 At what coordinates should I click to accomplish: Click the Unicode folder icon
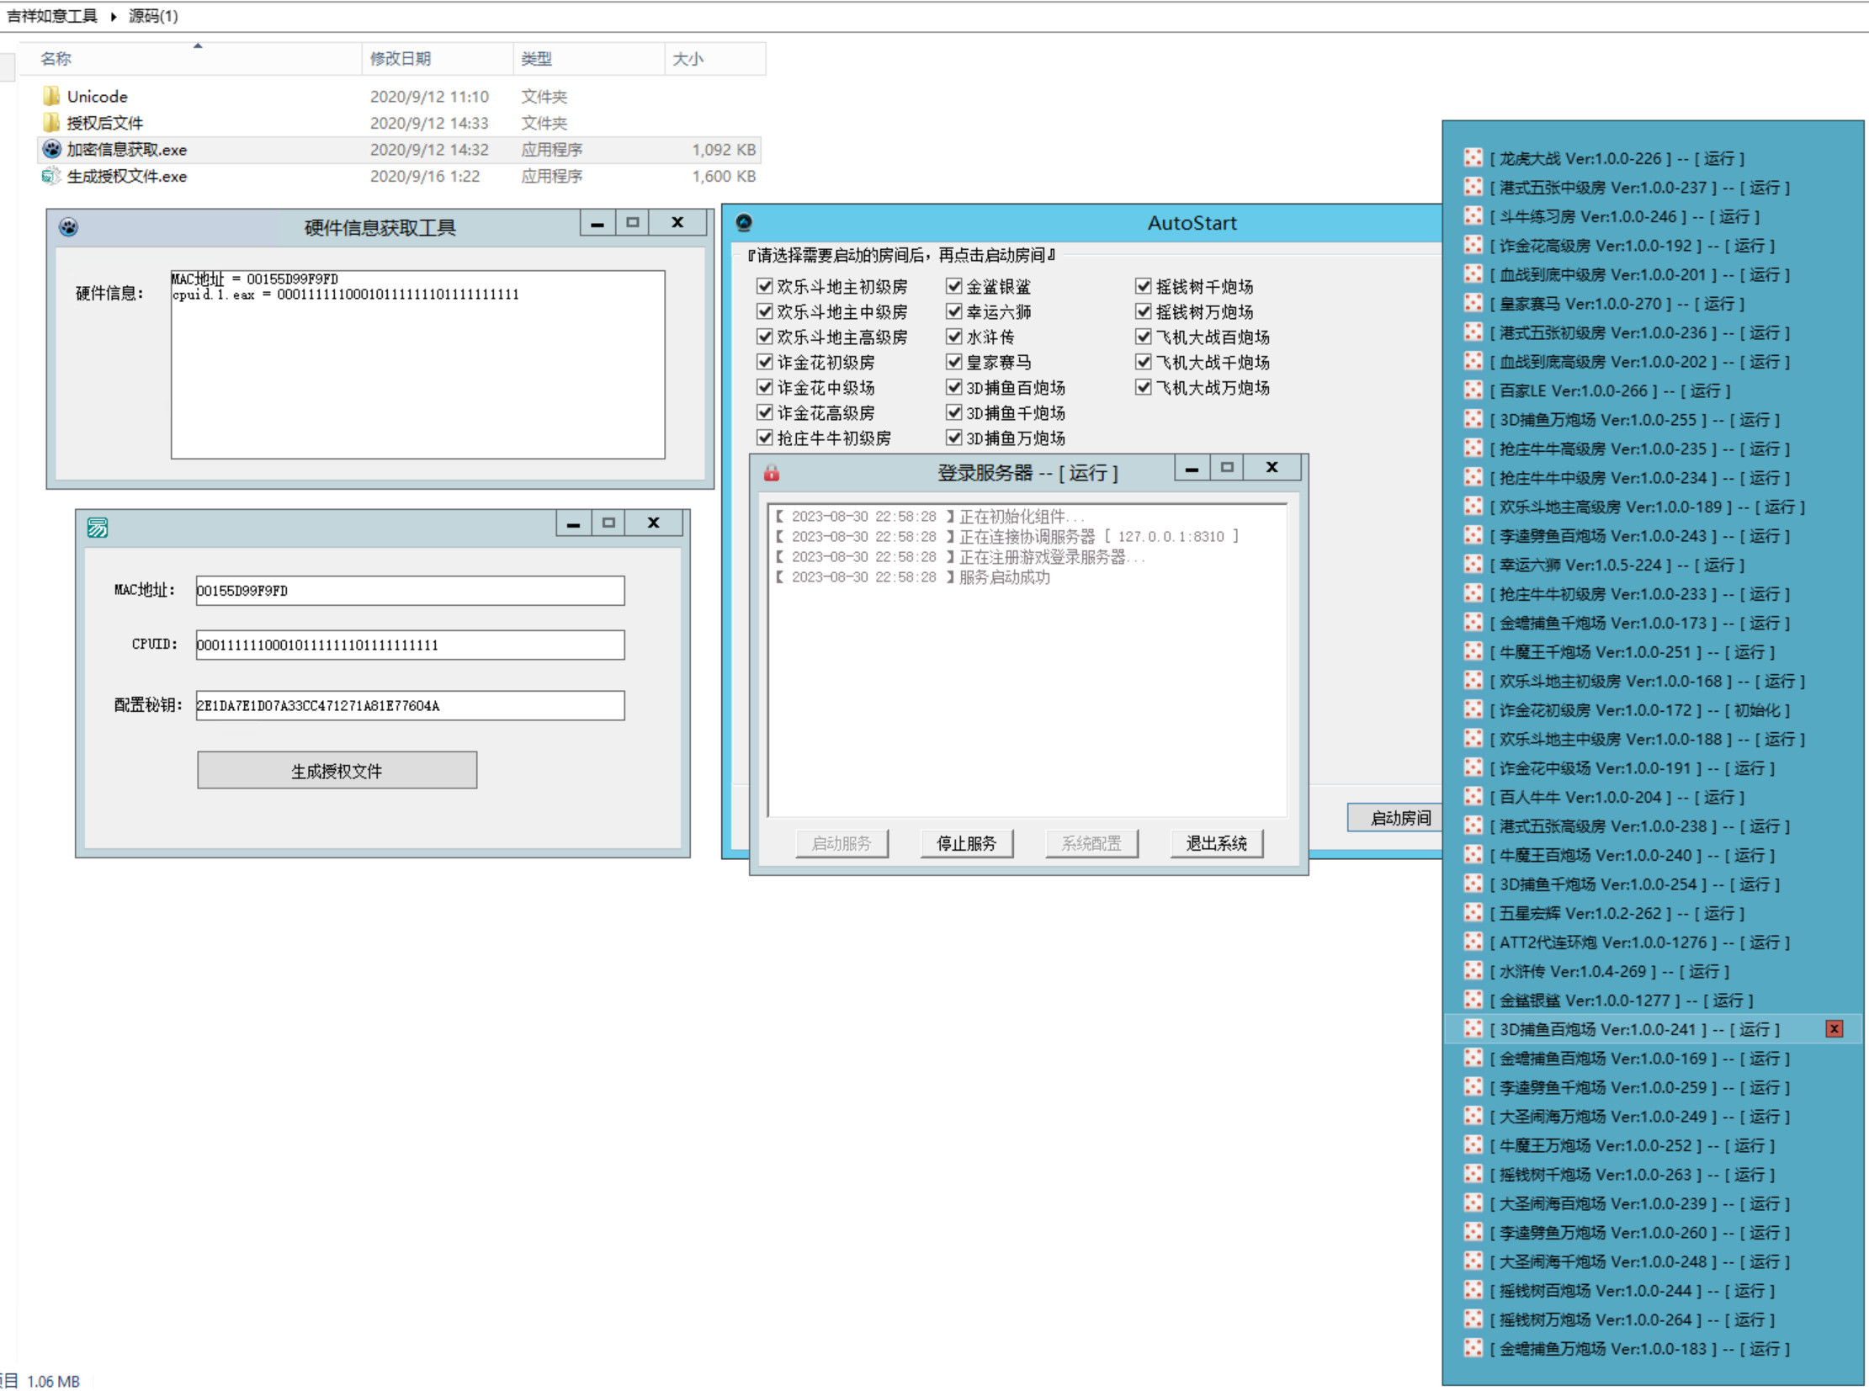[x=51, y=96]
